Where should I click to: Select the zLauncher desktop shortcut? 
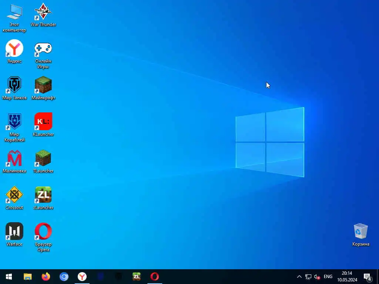43,198
